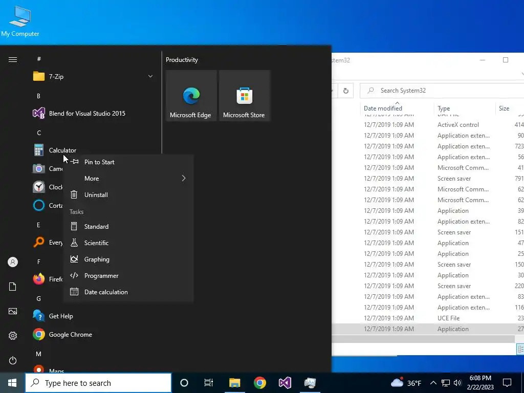Jump to the B letter group header
The height and width of the screenshot is (393, 524).
(38, 96)
